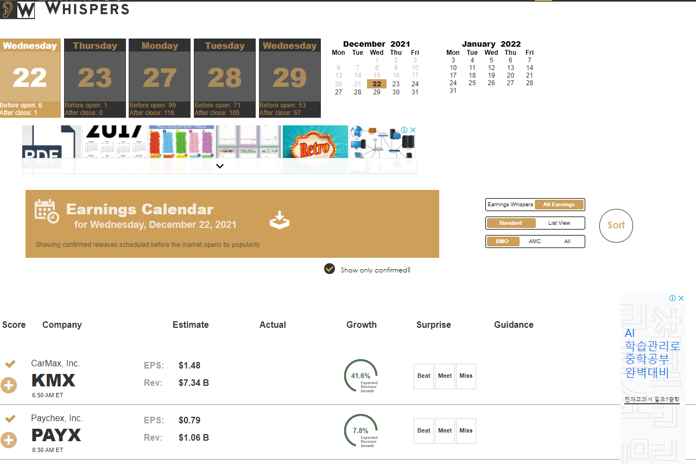Click KMX revenue estimate $7.34 B
The image size is (696, 464).
194,383
